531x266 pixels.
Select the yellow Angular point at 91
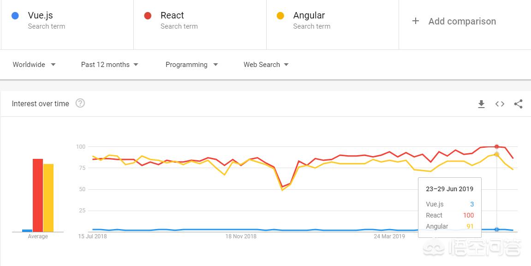tap(497, 155)
